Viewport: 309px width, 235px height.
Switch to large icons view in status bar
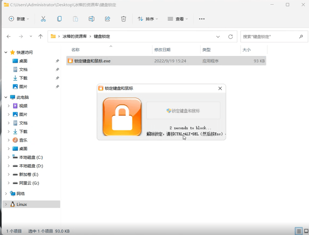[306, 231]
